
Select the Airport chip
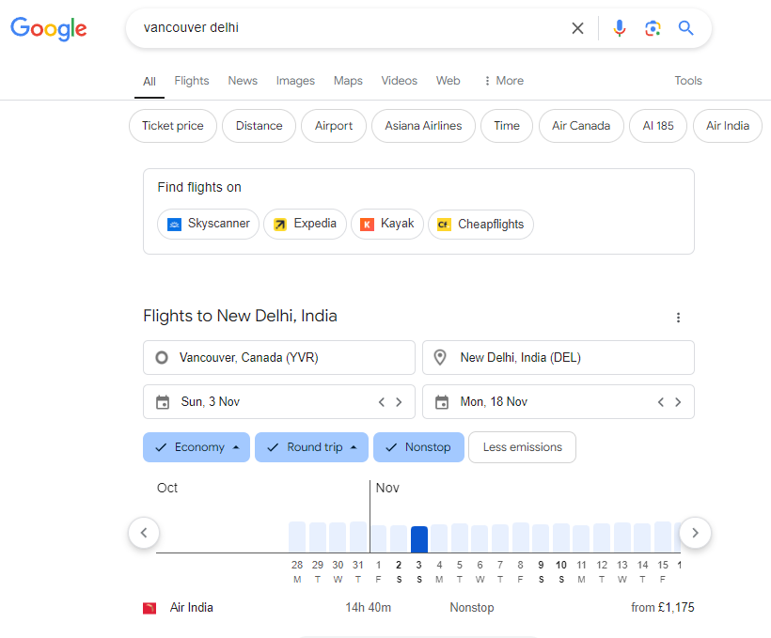coord(334,126)
